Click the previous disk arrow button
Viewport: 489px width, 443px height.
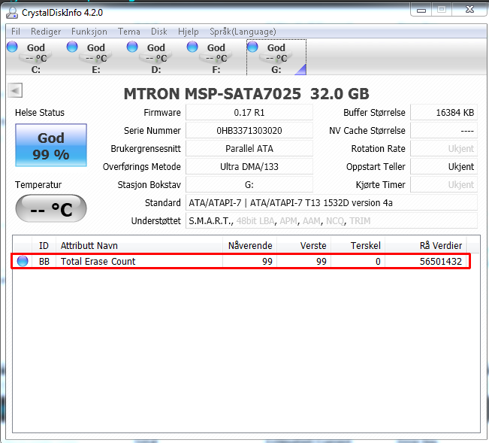[x=15, y=91]
